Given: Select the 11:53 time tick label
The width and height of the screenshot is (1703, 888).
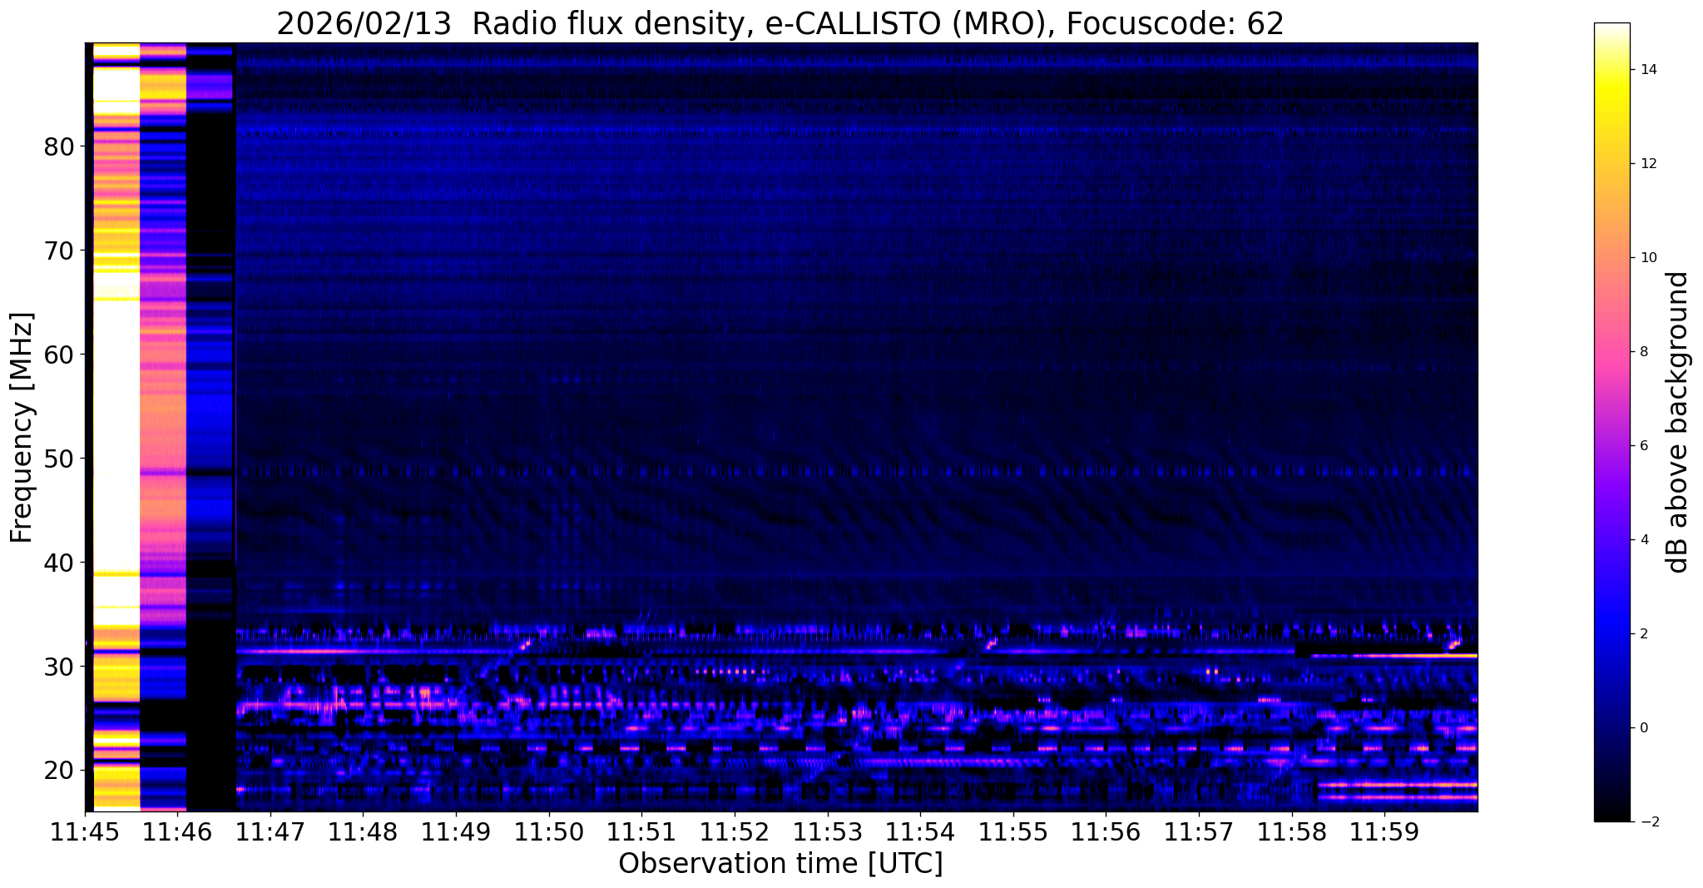Looking at the screenshot, I should click(x=827, y=833).
